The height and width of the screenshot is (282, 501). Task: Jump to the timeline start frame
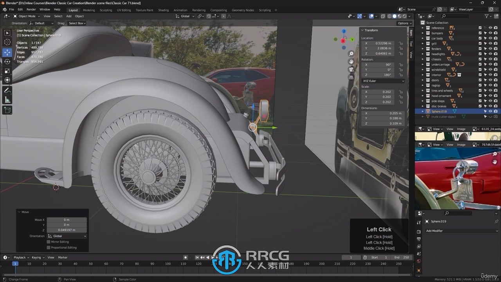tap(197, 257)
